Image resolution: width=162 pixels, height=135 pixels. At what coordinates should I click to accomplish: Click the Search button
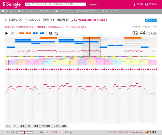coord(93,5)
